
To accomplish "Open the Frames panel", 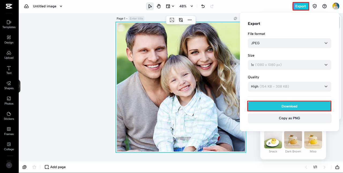I will [x=9, y=131].
